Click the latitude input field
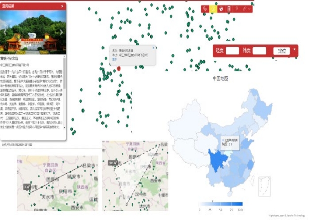Image resolution: width=311 pixels, height=220 pixels. click(x=259, y=51)
